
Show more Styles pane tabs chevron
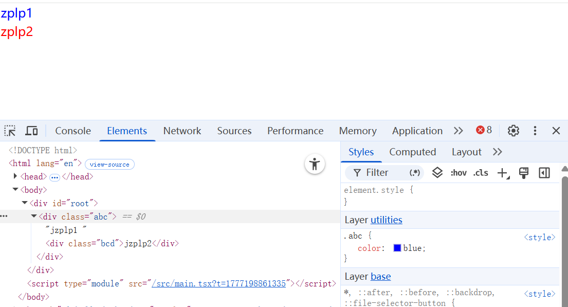point(498,152)
